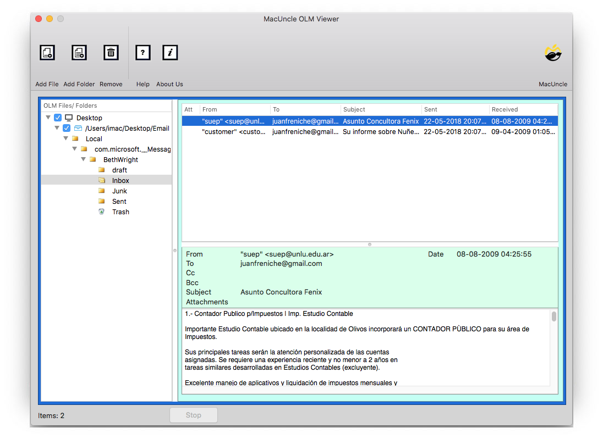Image resolution: width=603 pixels, height=439 pixels.
Task: Click the Junk folder icon
Action: click(101, 191)
